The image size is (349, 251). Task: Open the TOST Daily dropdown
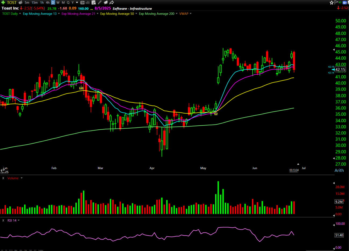20,14
